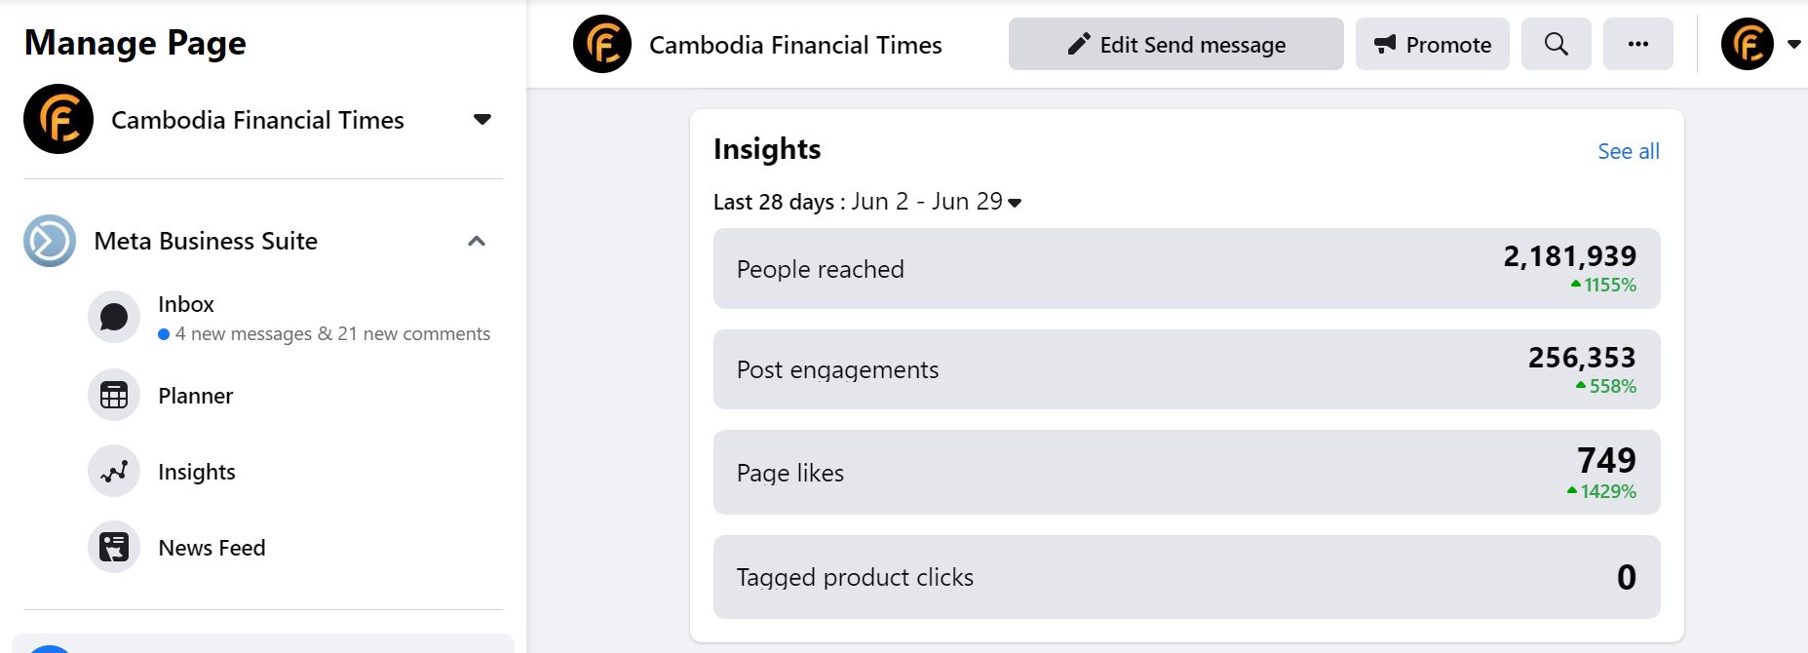
Task: Open Planner from the sidebar menu
Action: point(195,396)
